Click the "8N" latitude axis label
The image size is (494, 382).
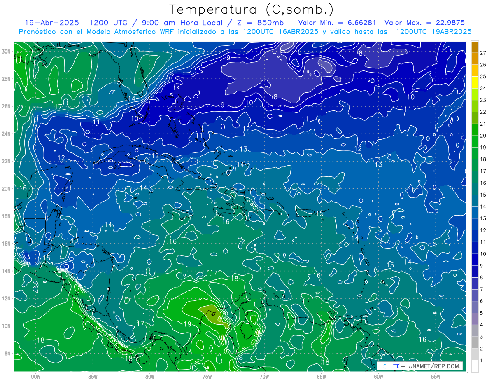point(7,354)
